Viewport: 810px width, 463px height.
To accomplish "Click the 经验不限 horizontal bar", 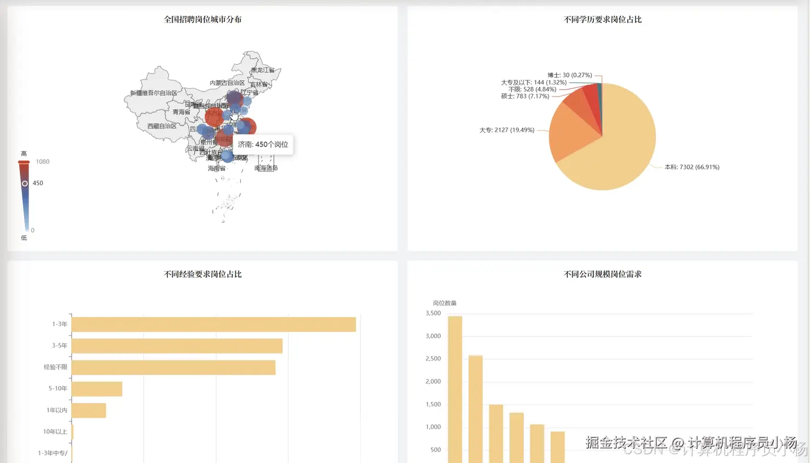I will click(x=173, y=367).
